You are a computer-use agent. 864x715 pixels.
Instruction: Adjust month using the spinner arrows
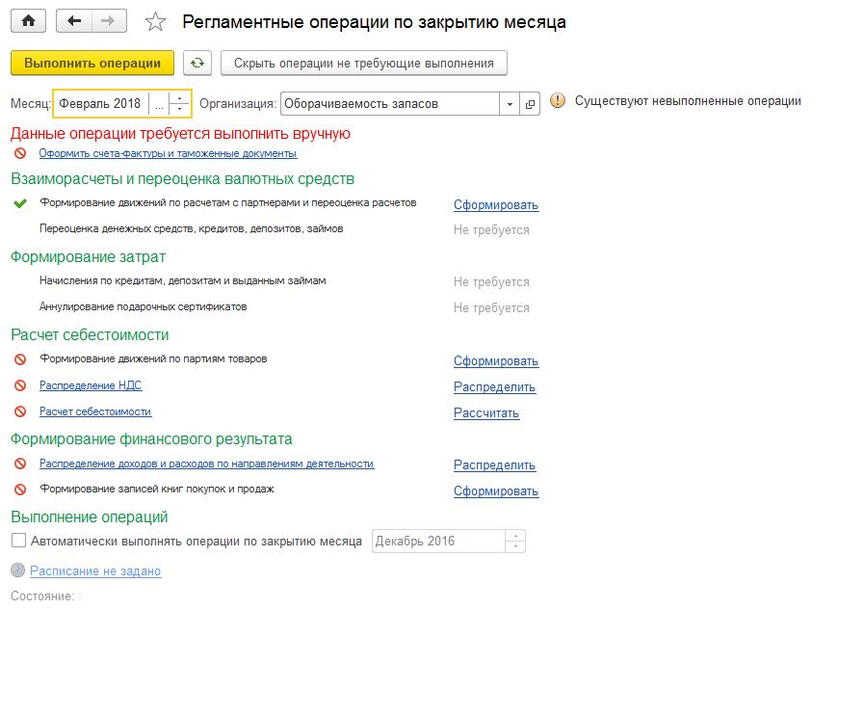[x=180, y=103]
